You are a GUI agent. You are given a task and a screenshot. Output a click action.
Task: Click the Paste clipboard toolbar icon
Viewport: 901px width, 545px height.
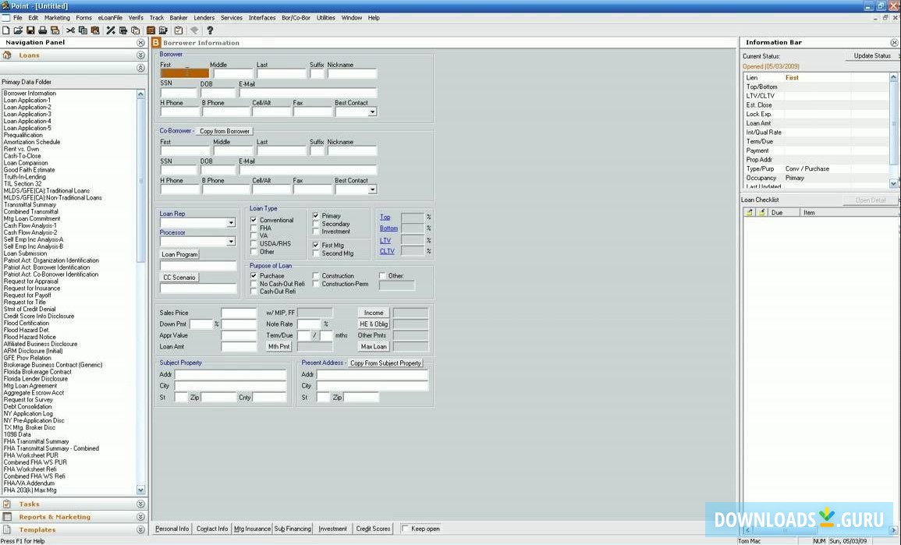click(x=95, y=30)
